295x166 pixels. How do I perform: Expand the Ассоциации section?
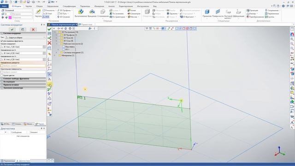[23, 82]
